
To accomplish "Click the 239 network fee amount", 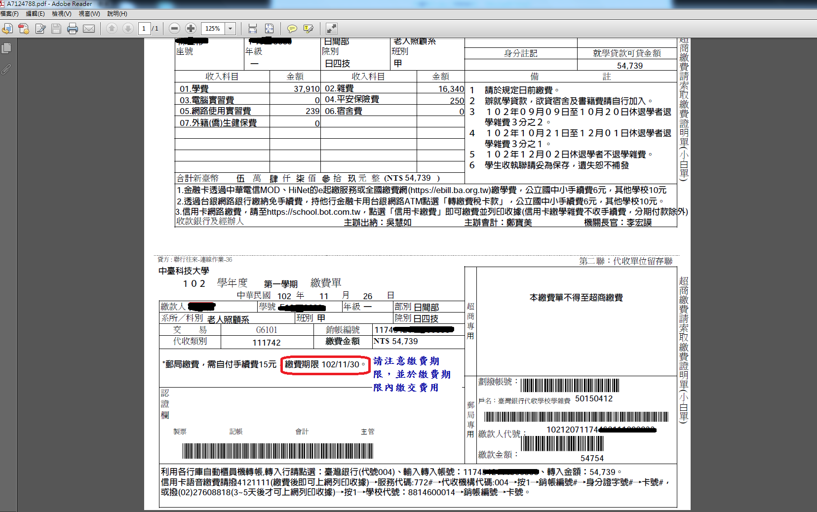I will 312,111.
